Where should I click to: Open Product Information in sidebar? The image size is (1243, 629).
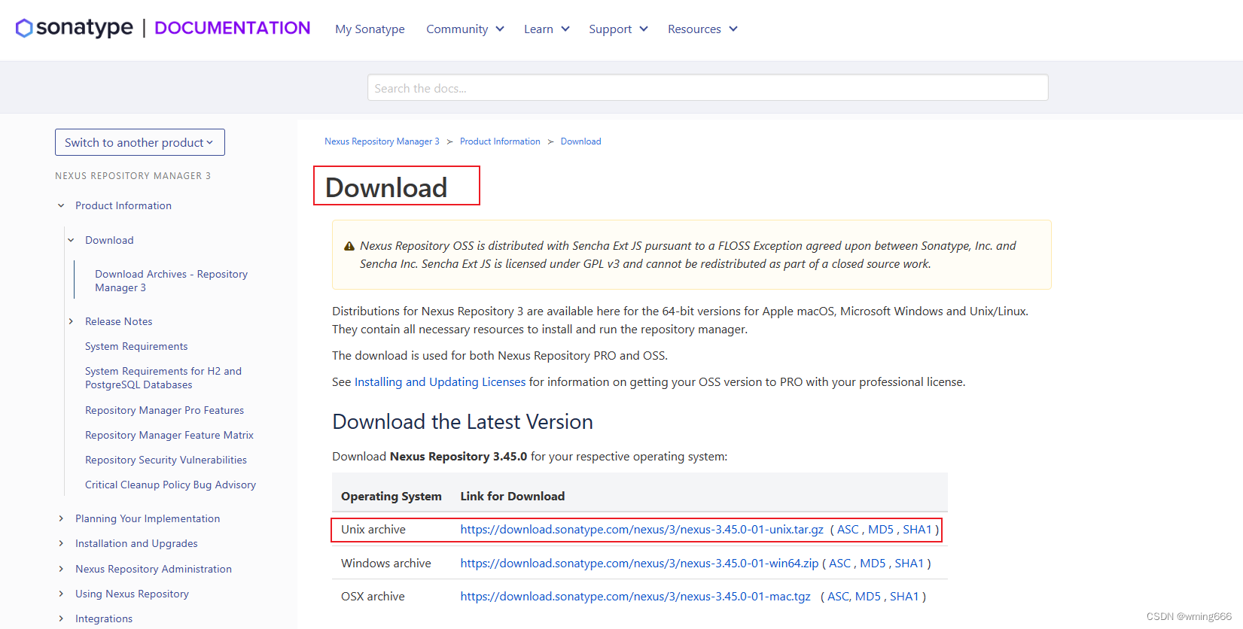point(123,205)
